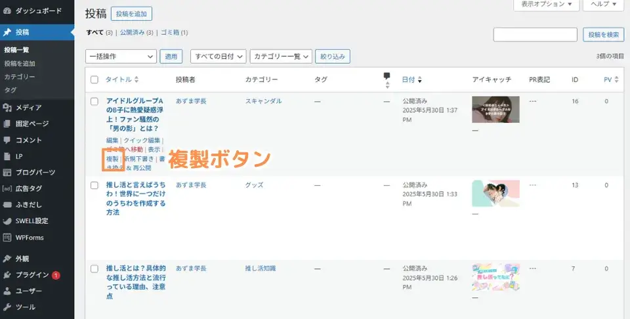Click the 投稿 pin icon in sidebar
The height and width of the screenshot is (319, 630).
[x=7, y=33]
